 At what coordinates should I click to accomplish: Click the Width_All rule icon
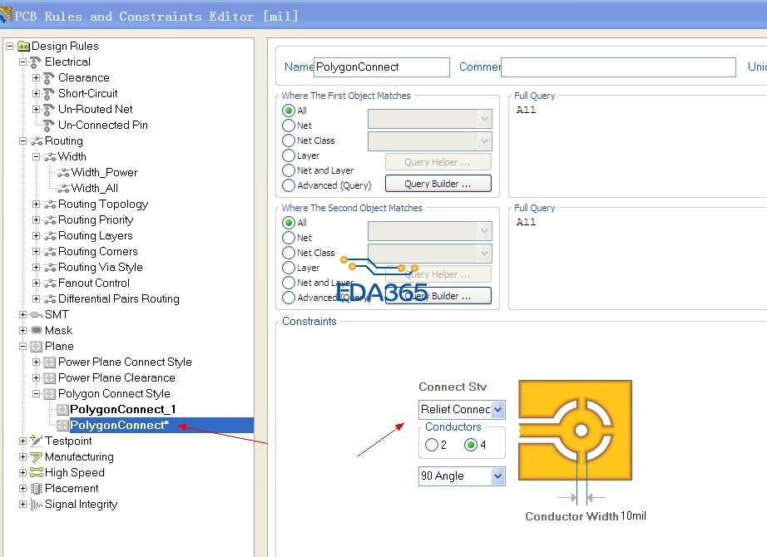[63, 188]
